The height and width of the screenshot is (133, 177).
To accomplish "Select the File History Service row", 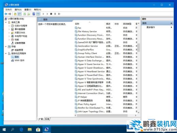I will click(106, 31).
